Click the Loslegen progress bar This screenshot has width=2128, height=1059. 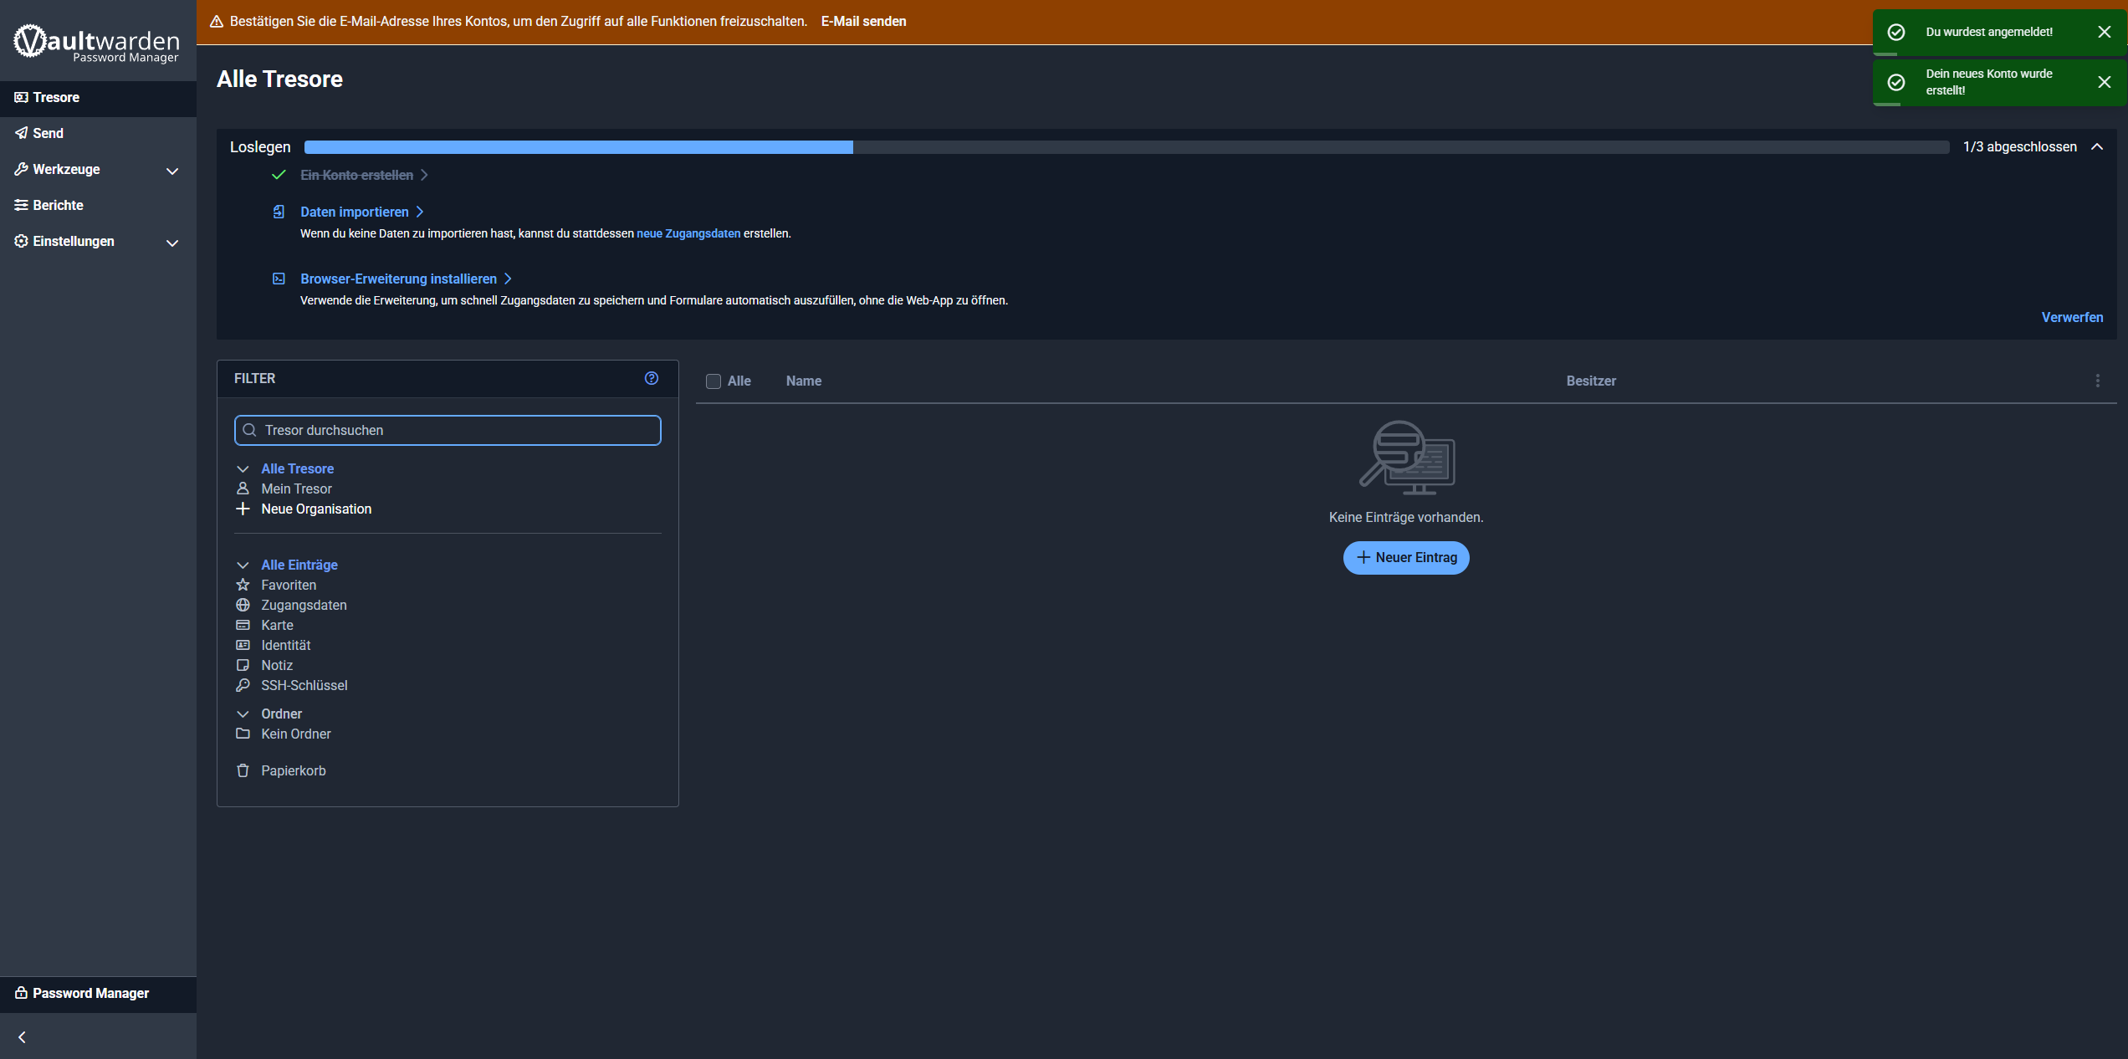tap(1126, 147)
